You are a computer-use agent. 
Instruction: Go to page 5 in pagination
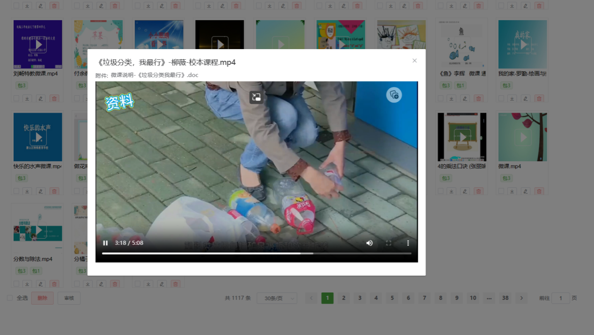[x=392, y=298]
